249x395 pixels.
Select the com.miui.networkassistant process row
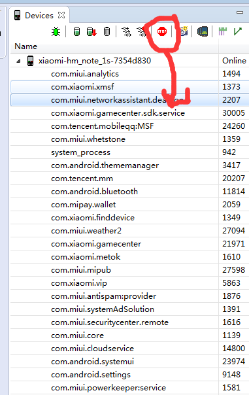129,100
